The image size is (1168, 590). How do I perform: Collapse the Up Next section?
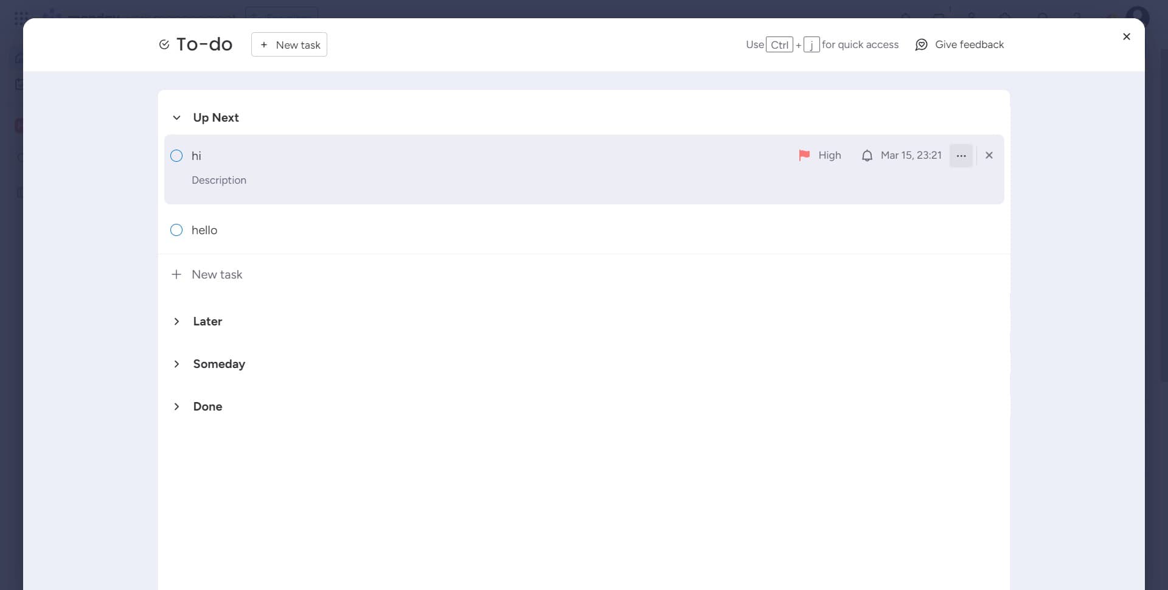(176, 117)
